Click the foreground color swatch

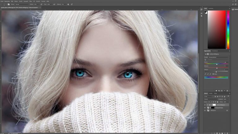click(x=205, y=12)
